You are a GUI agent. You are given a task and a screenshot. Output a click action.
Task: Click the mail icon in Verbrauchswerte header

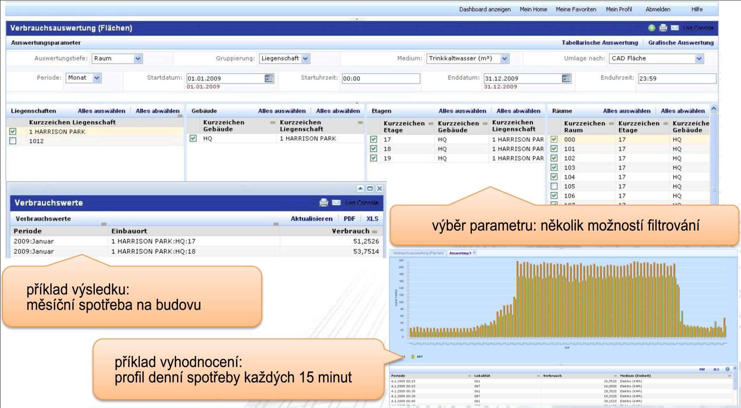point(336,202)
